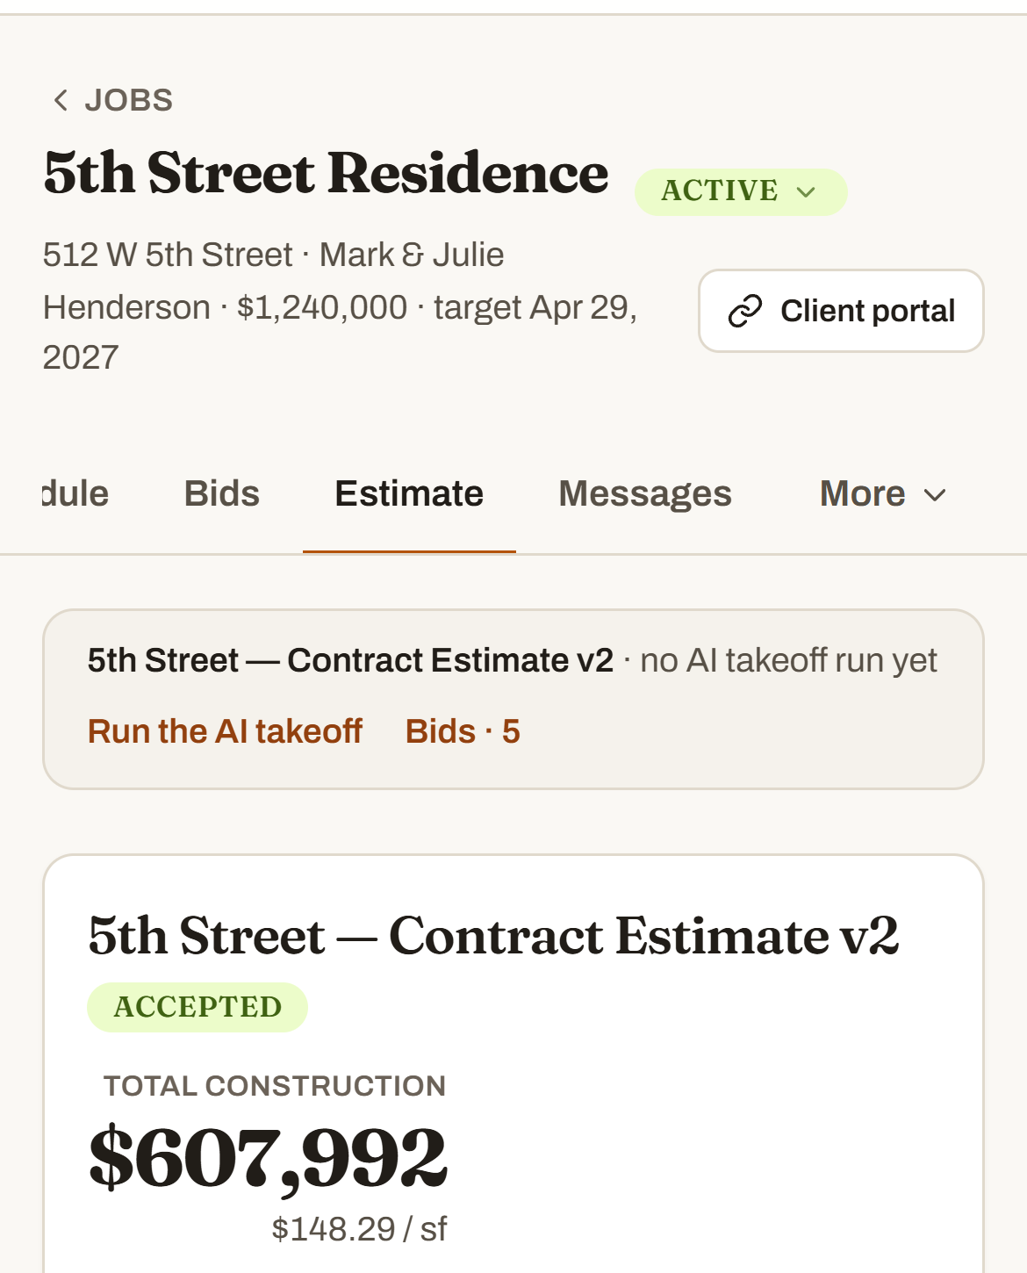This screenshot has height=1273, width=1027.
Task: Run the AI takeoff
Action: pos(225,731)
